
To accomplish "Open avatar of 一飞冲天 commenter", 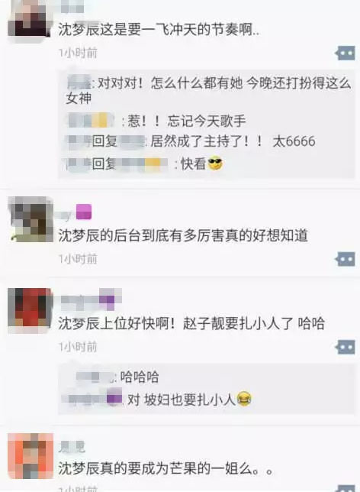I will (x=29, y=19).
